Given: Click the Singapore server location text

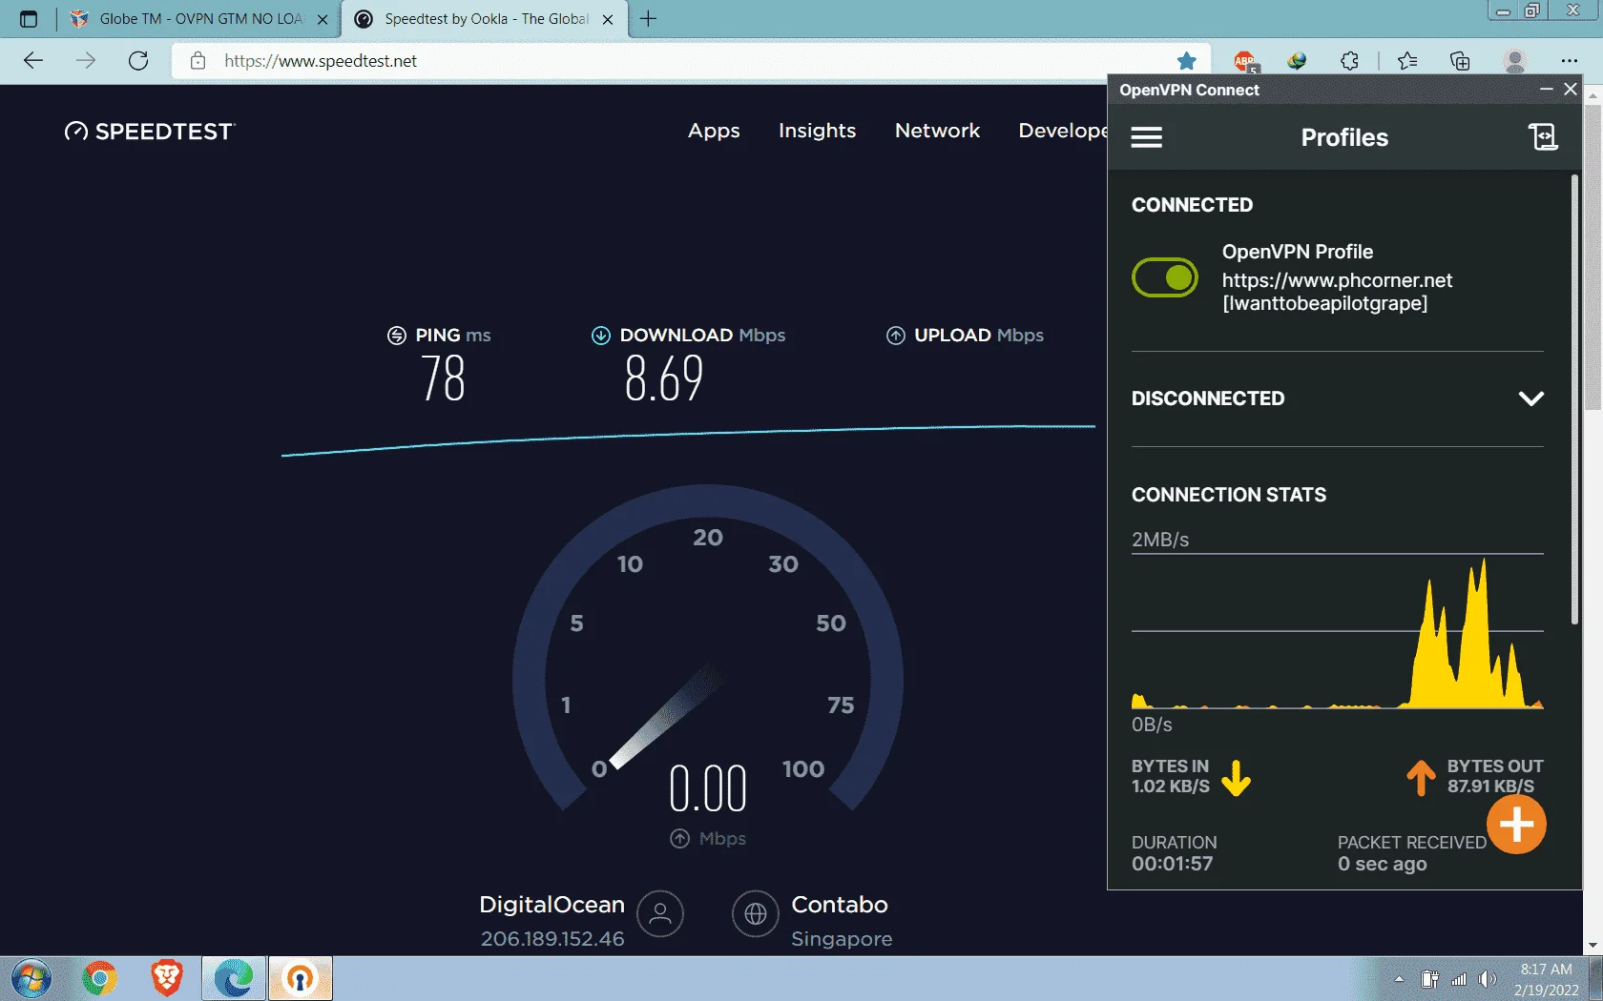Looking at the screenshot, I should click(x=842, y=939).
